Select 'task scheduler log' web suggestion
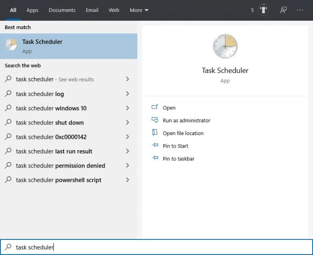 point(69,94)
